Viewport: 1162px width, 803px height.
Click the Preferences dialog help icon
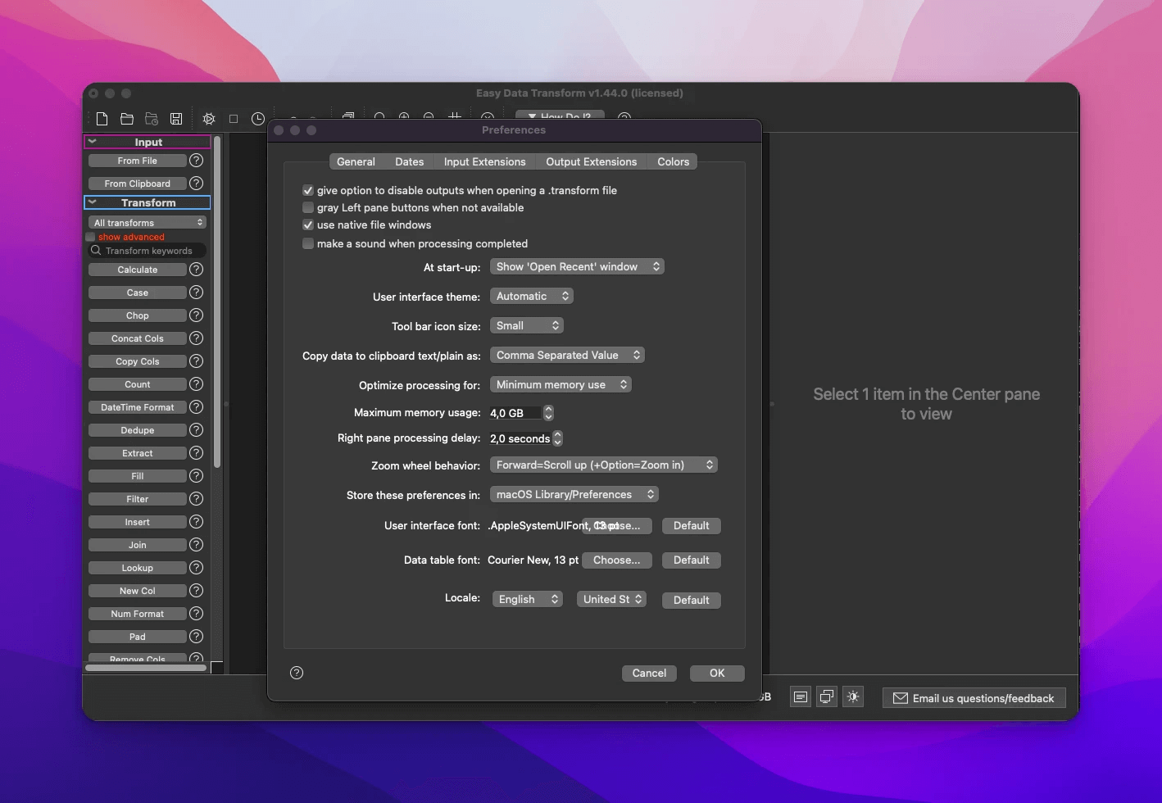(297, 673)
